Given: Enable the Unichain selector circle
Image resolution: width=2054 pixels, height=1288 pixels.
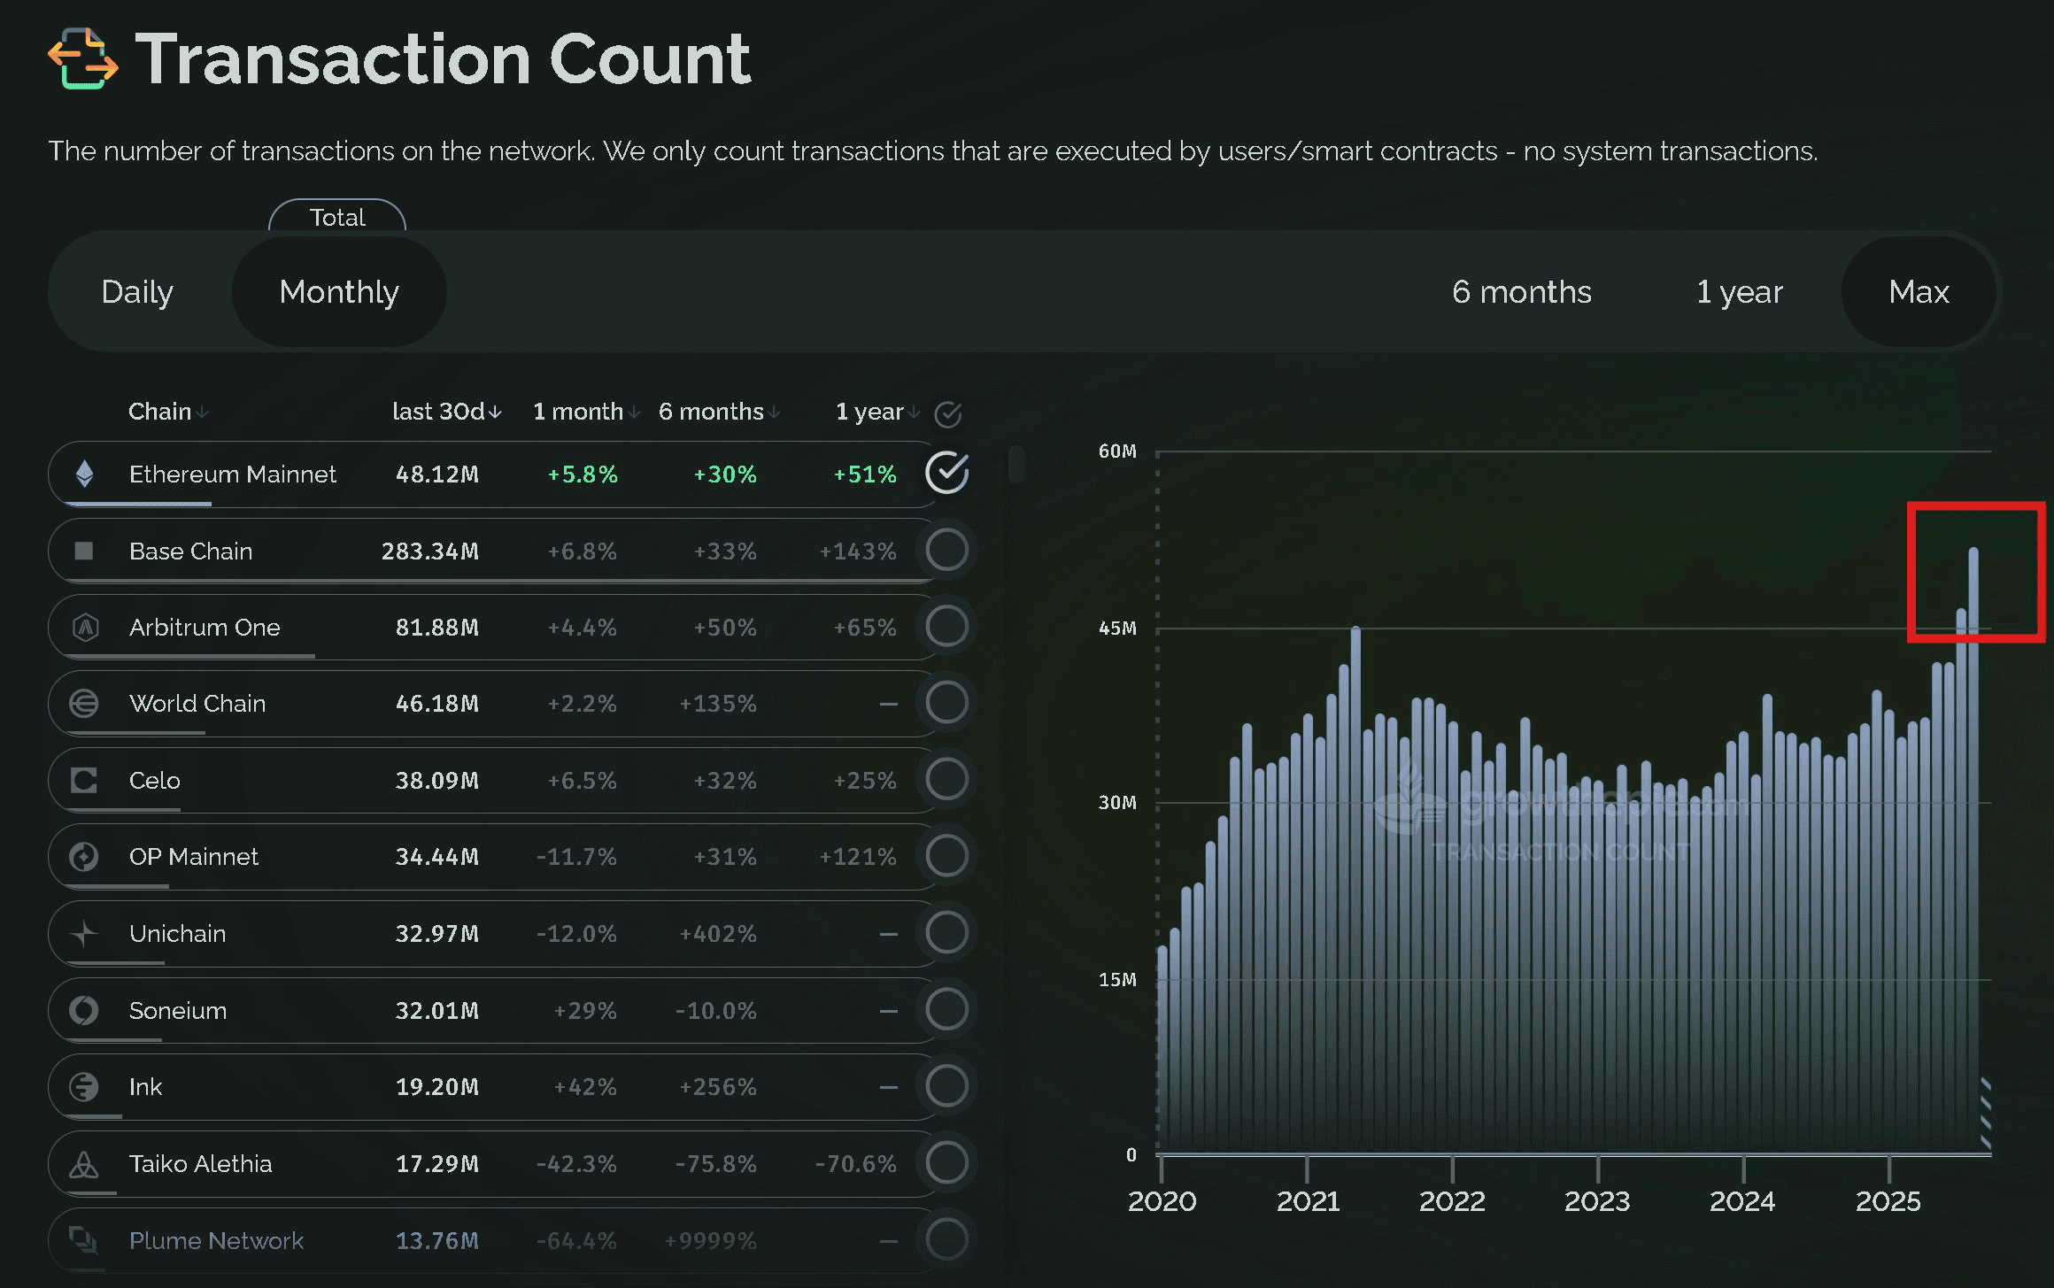Looking at the screenshot, I should [x=947, y=932].
